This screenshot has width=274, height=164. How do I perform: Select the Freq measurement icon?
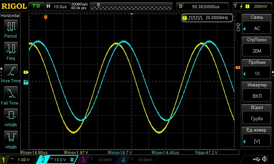pyautogui.click(x=11, y=49)
